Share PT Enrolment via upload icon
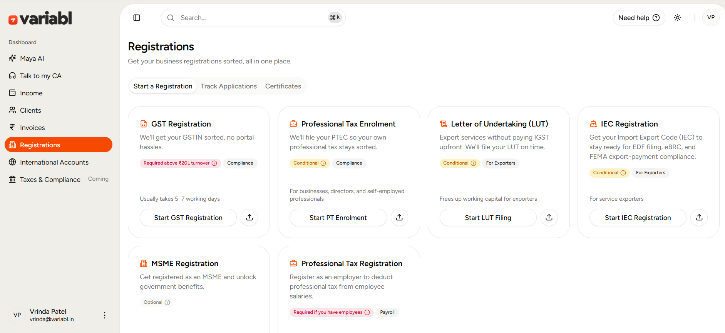This screenshot has height=333, width=725. (399, 218)
